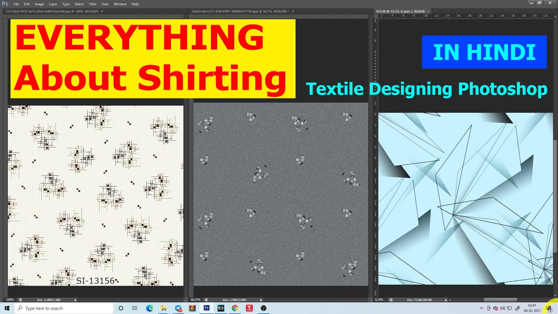Click the Doc: 72.0M/249.0M status text
Viewport: 558px width, 314px height.
419,300
